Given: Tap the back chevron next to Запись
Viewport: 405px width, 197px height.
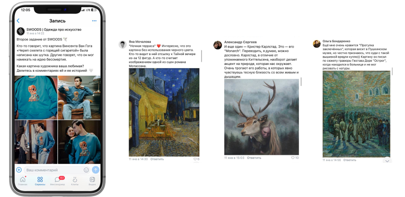Looking at the screenshot, I should [18, 21].
